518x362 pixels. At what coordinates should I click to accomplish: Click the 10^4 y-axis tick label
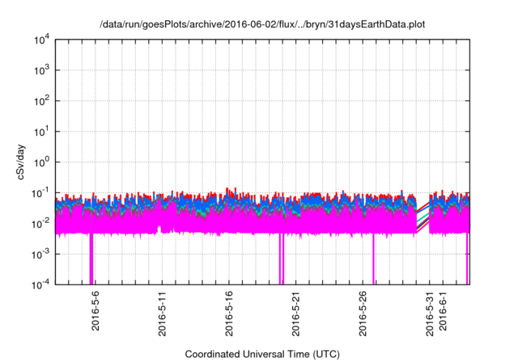coord(42,40)
